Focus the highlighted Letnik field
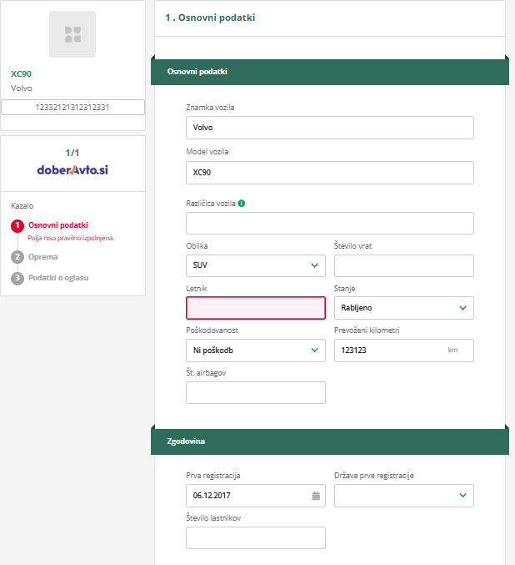Screen dimensions: 515x565 click(255, 308)
